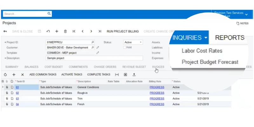254x127 pixels.
Task: Switch to Revenue Budget tab
Action: [134, 67]
